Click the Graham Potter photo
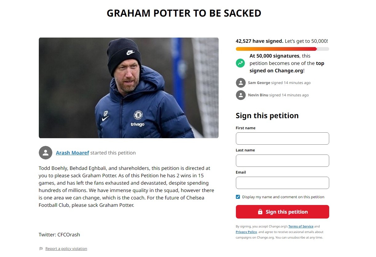Screen dimensions: 376x257 128,87
